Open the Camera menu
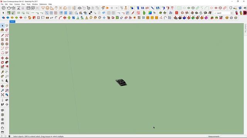The image size is (247, 138). [x=17, y=4]
